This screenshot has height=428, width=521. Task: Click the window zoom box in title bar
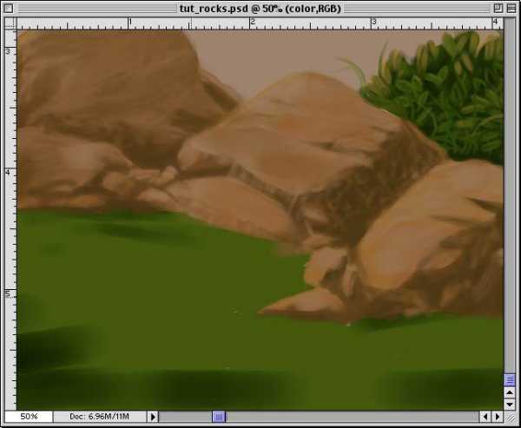[498, 9]
